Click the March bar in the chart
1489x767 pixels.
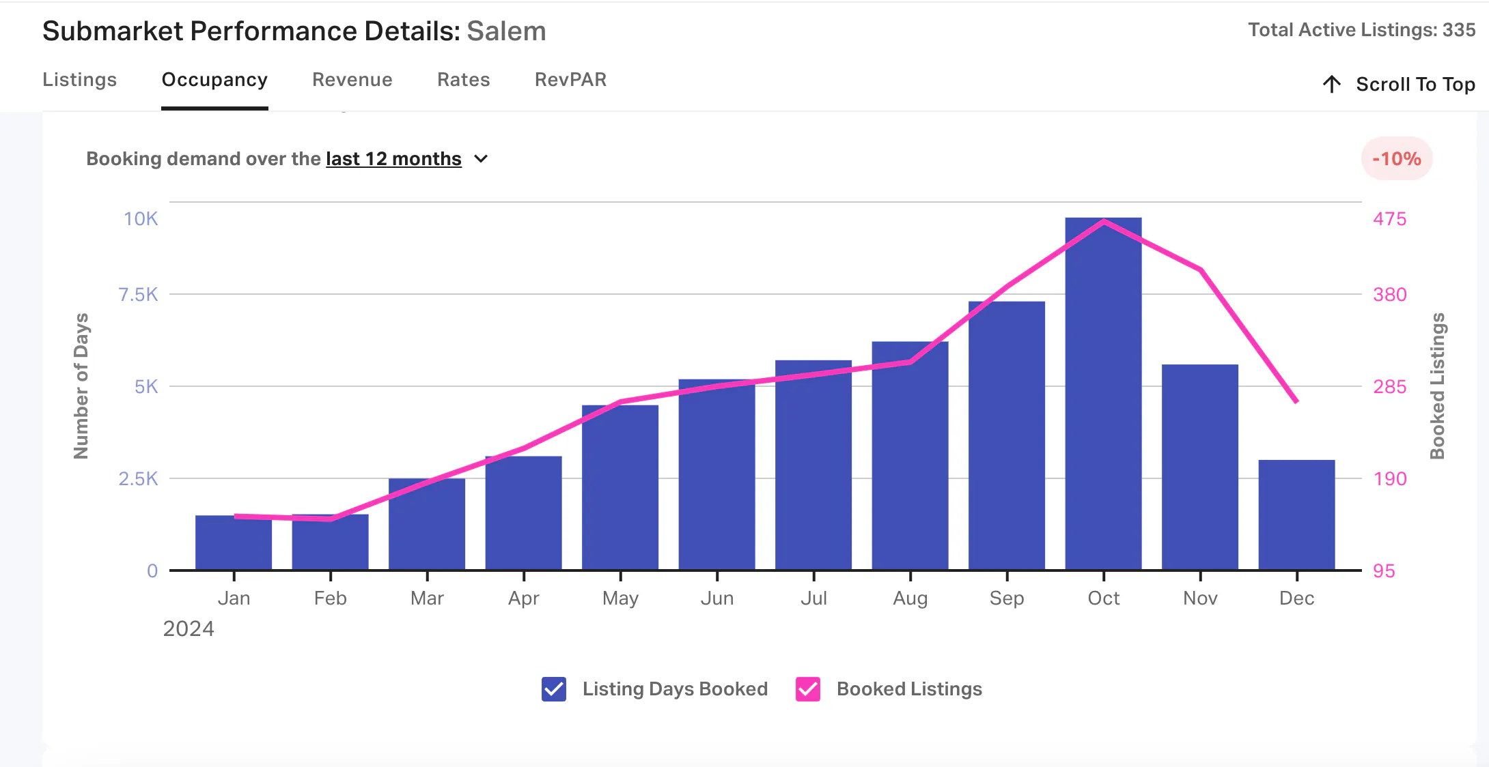[427, 524]
